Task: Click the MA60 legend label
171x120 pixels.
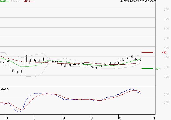Action: 27,1
